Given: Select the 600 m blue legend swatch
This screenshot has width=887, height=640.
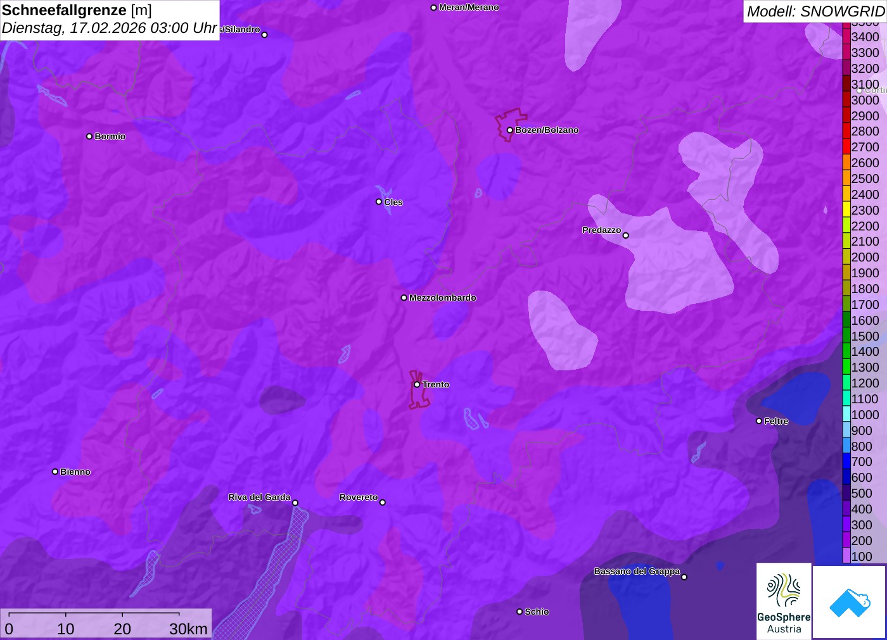Looking at the screenshot, I should coord(846,477).
